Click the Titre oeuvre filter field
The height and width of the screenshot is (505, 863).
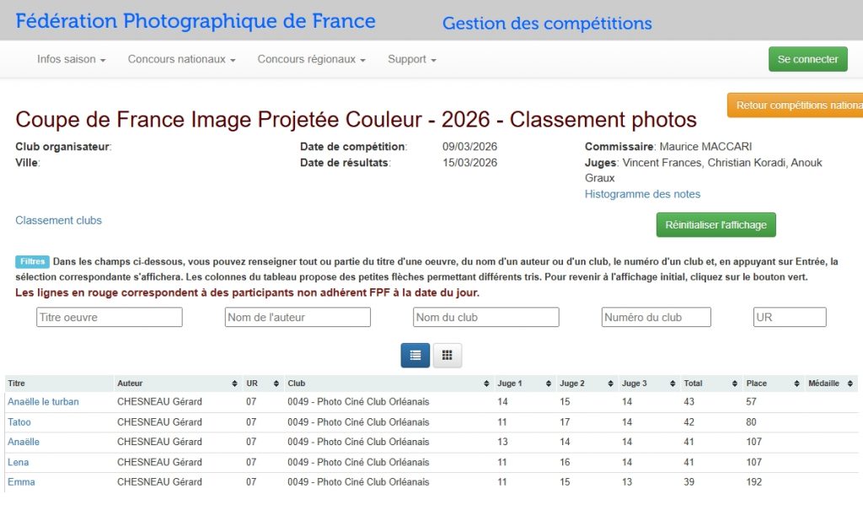coord(110,317)
